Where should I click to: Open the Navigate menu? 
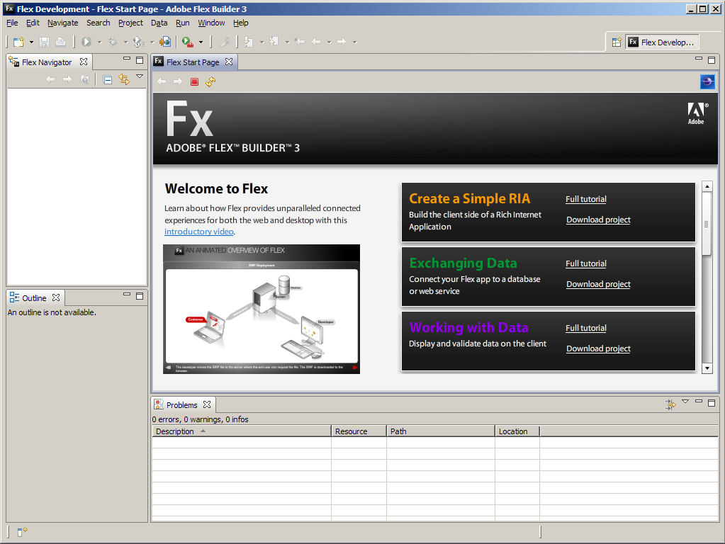coord(63,23)
